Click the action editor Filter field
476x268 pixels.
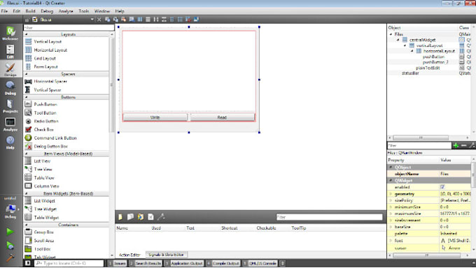click(x=330, y=217)
